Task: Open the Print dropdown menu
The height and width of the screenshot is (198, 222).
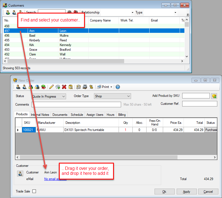Action: 105,87
